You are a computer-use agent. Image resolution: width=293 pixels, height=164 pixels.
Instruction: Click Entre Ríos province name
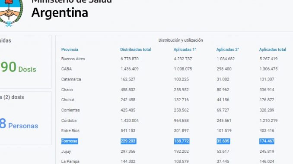[70, 131]
